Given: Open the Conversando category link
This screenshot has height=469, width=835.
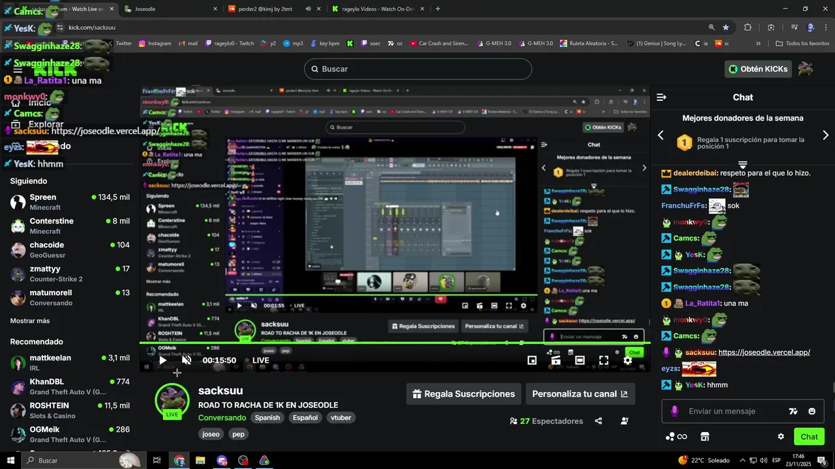Looking at the screenshot, I should [x=222, y=418].
